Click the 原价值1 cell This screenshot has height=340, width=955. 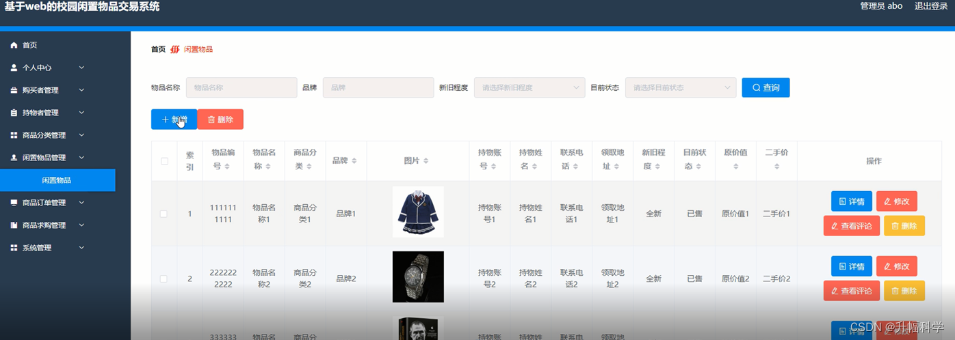click(x=735, y=214)
